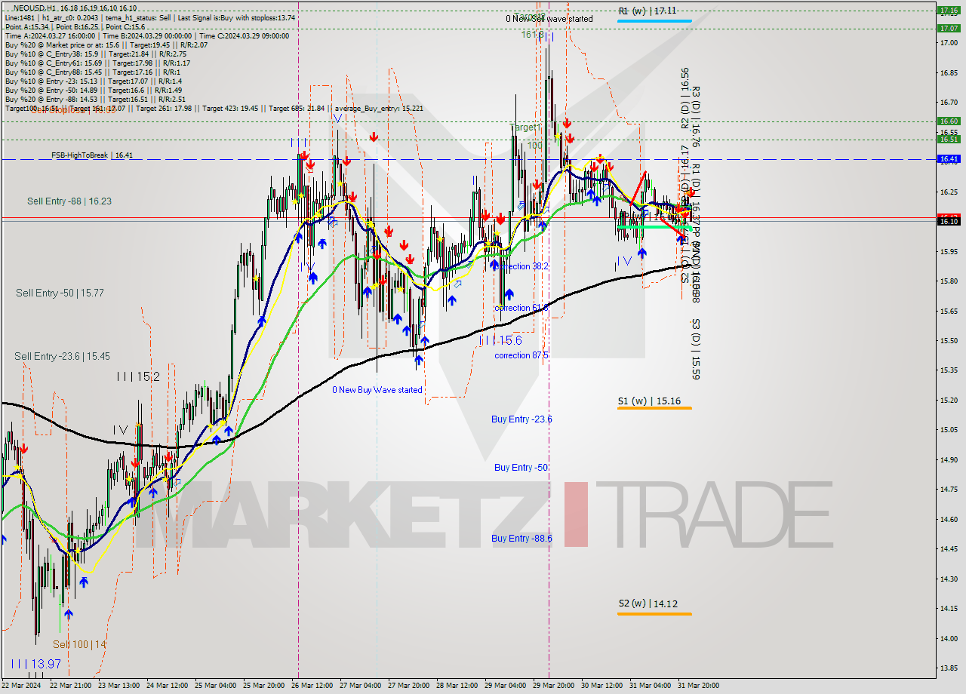Click '0 New Buy Wave started' annotation
Viewport: 966px width, 694px height.
point(377,390)
